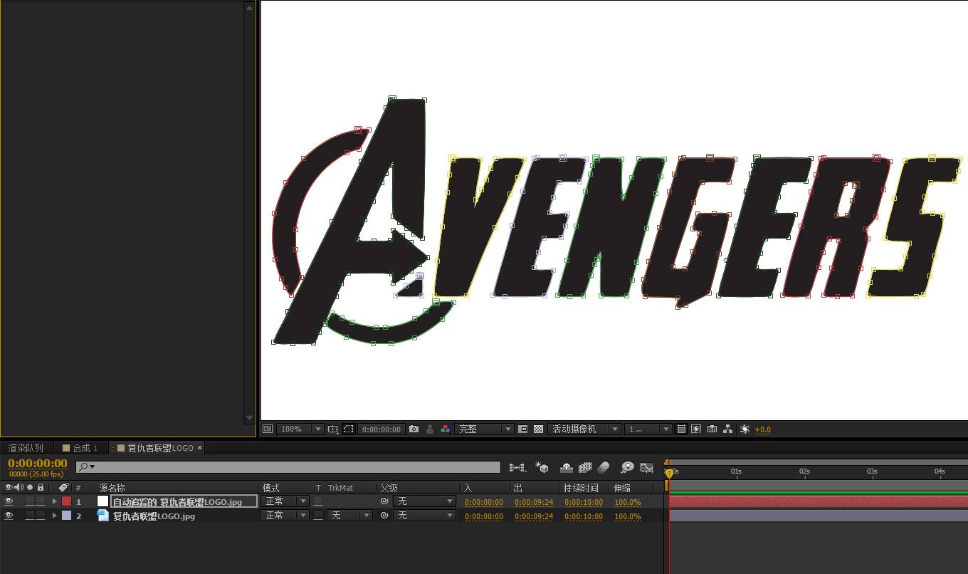Hide layer 1 自动追踪的 with eye icon
The height and width of the screenshot is (574, 968).
pos(9,501)
